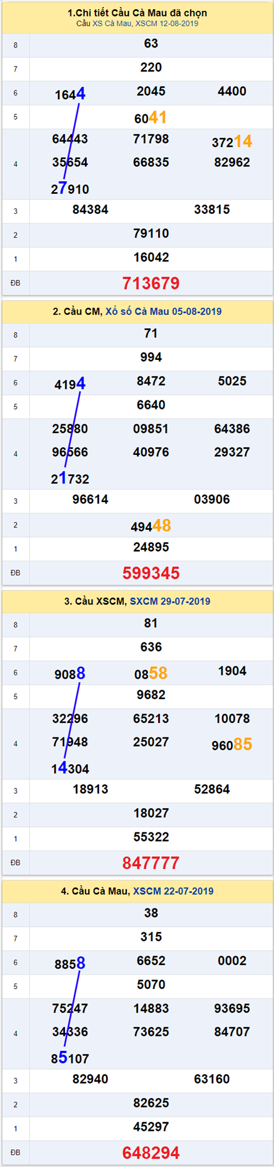Click the number 16042
The height and width of the screenshot is (1167, 274).
151,258
